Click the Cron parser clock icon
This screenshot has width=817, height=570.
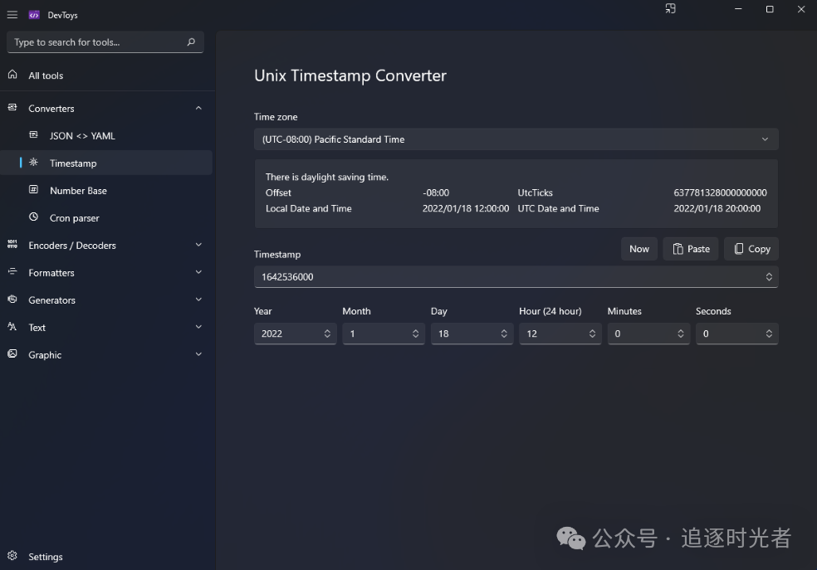[x=34, y=217]
